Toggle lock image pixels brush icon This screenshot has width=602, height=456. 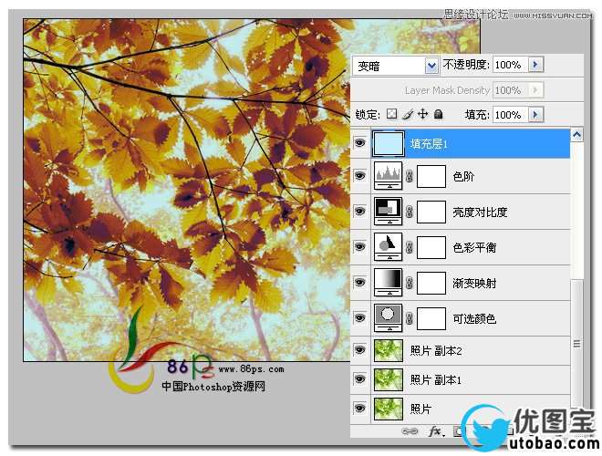point(408,114)
